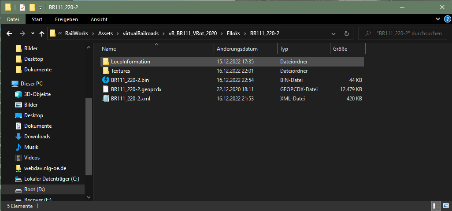Navigate to RailWorks in breadcrumb
Screen dimensions: 452x211
click(77, 33)
